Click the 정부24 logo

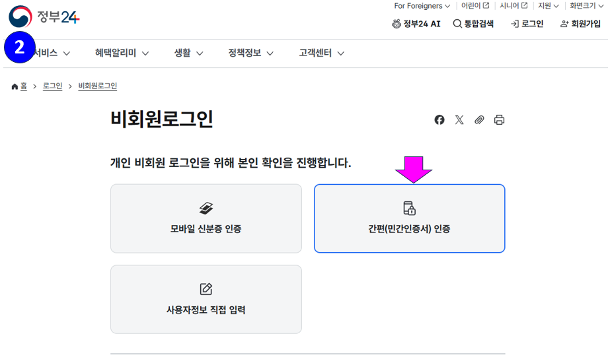pyautogui.click(x=44, y=16)
